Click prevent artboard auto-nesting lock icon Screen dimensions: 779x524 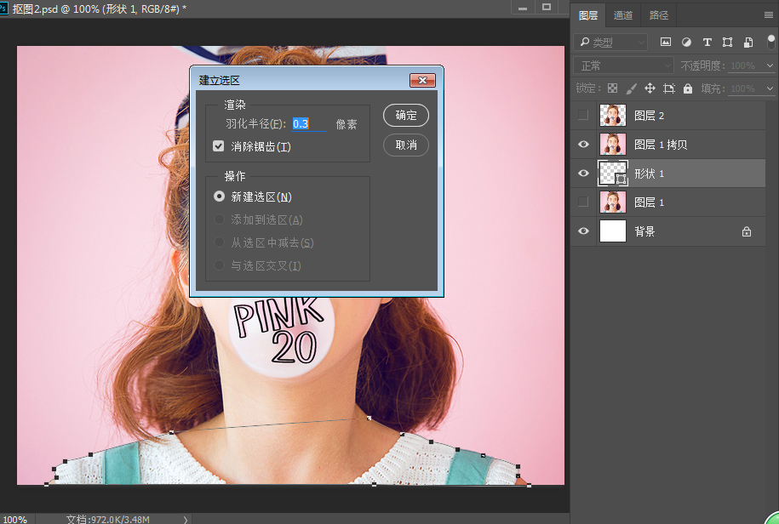click(x=668, y=88)
